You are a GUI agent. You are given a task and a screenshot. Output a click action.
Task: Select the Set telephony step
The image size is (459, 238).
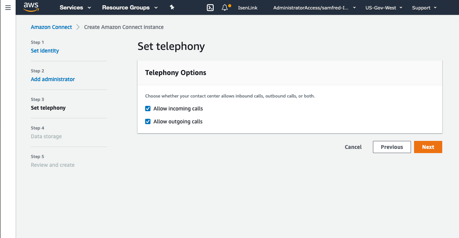tap(48, 108)
